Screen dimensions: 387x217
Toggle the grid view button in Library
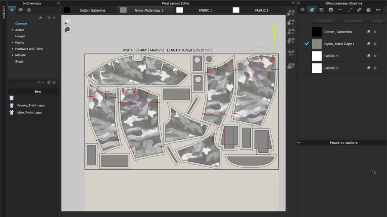pos(54,82)
